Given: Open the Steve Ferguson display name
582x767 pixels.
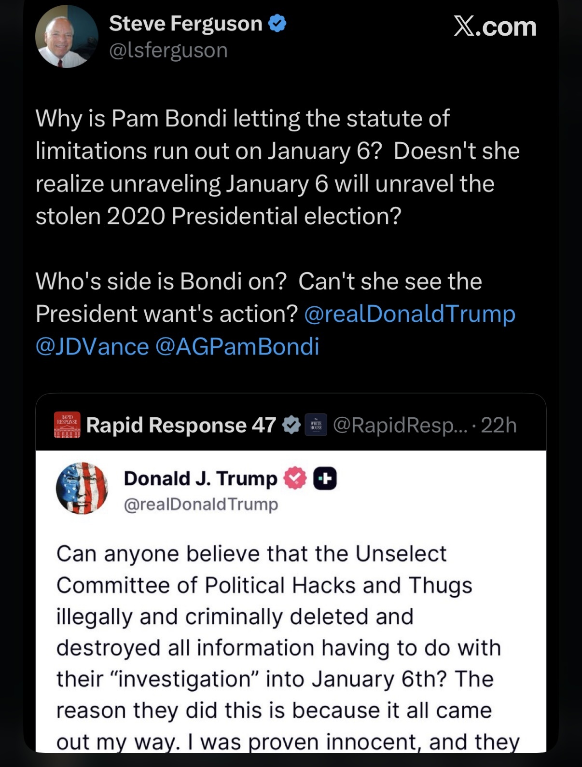Looking at the screenshot, I should [185, 23].
